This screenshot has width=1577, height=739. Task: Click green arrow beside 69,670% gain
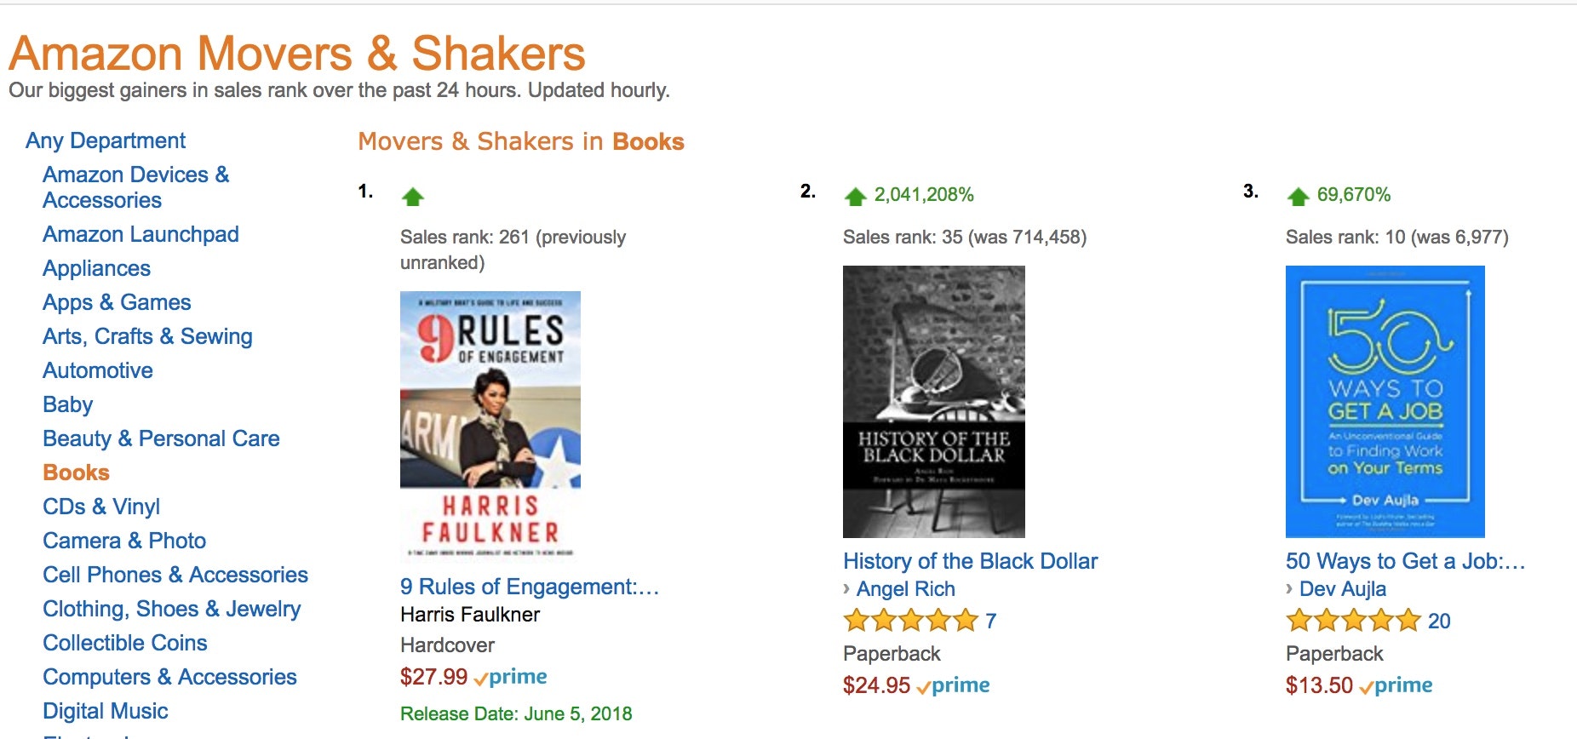1298,197
